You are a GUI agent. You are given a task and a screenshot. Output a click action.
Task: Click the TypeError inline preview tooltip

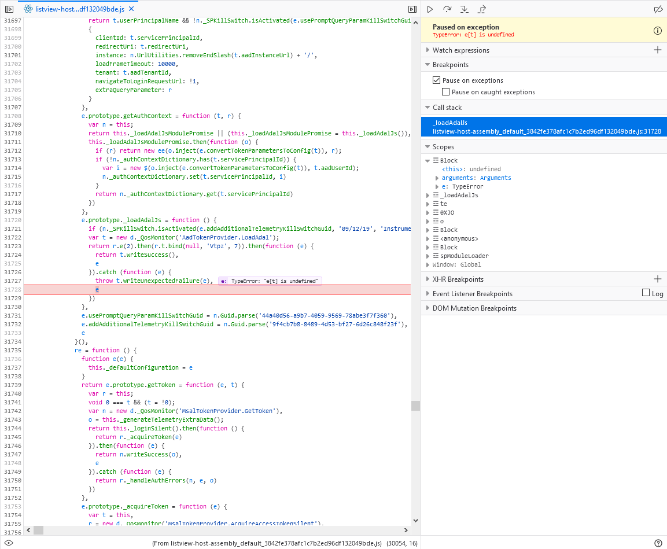coord(270,281)
